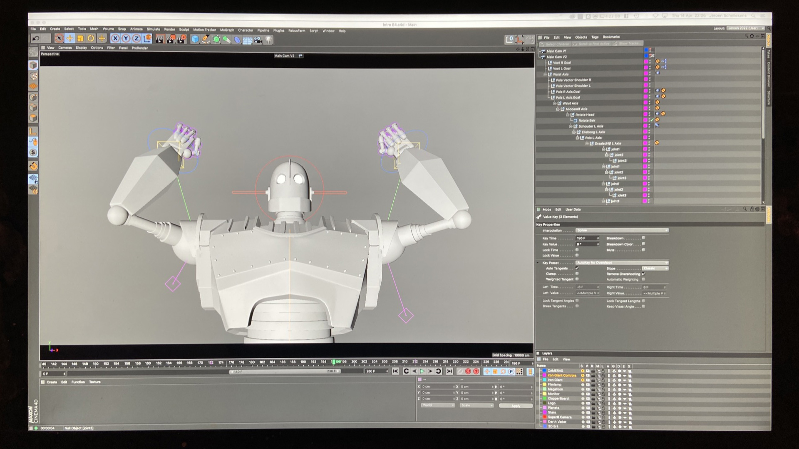Click the timeline preview range slider

click(285, 372)
